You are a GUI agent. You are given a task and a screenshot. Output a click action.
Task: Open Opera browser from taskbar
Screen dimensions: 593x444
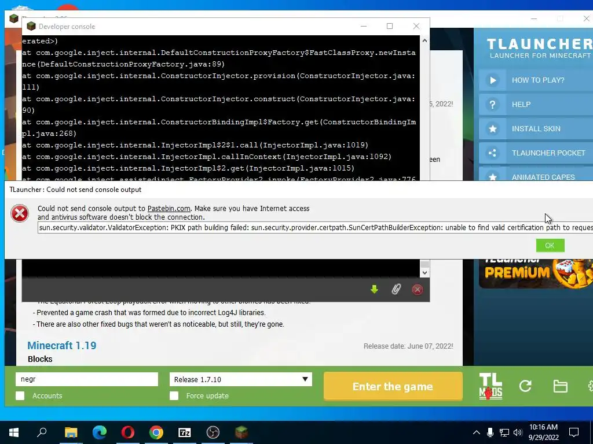click(x=128, y=432)
